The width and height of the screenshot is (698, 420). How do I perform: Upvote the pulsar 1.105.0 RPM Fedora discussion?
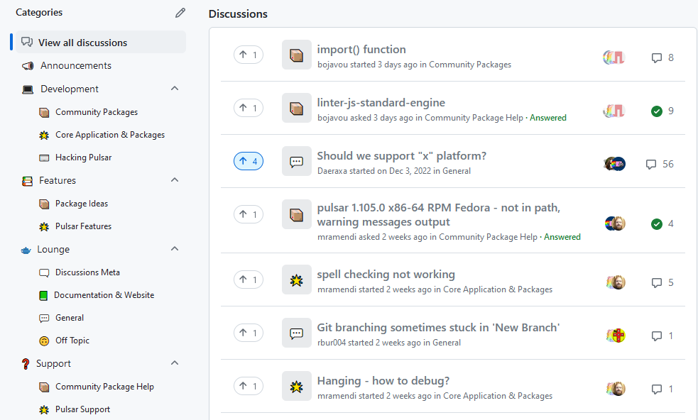tap(249, 214)
